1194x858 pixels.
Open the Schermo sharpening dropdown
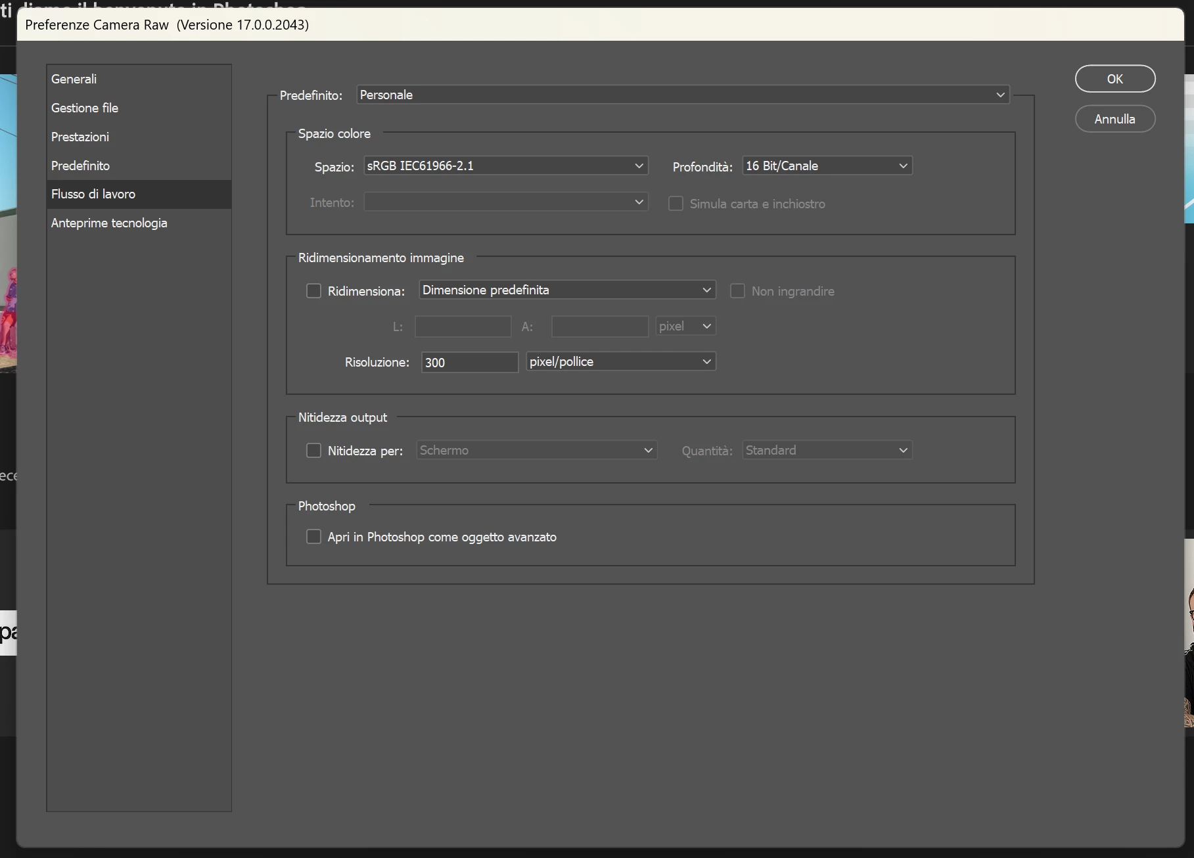click(537, 450)
